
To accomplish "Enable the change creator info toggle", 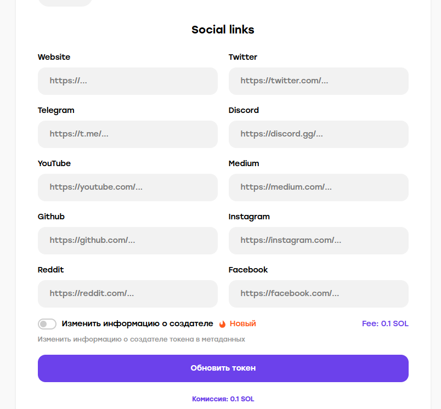I will point(47,324).
